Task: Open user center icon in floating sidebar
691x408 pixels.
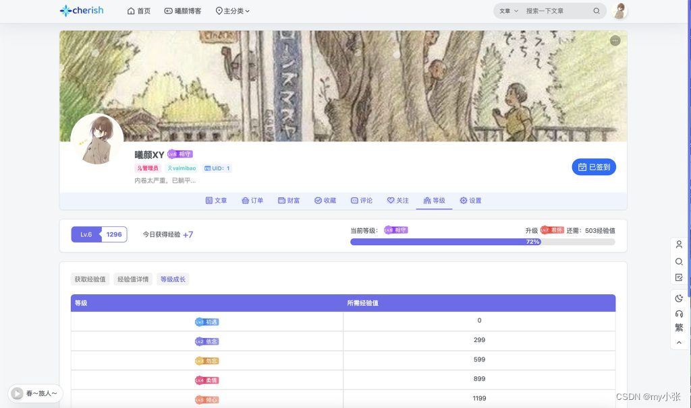Action: 679,245
